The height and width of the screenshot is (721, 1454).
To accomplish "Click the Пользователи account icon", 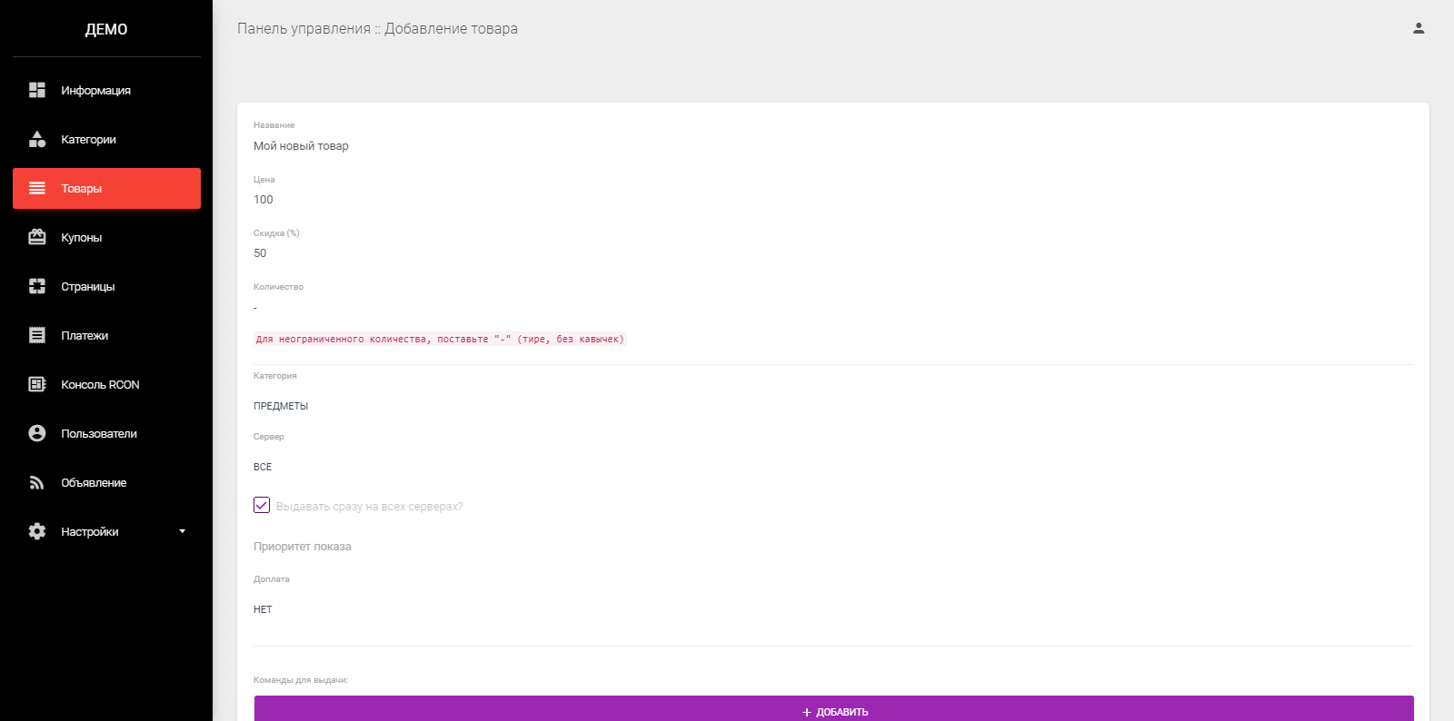I will point(37,433).
